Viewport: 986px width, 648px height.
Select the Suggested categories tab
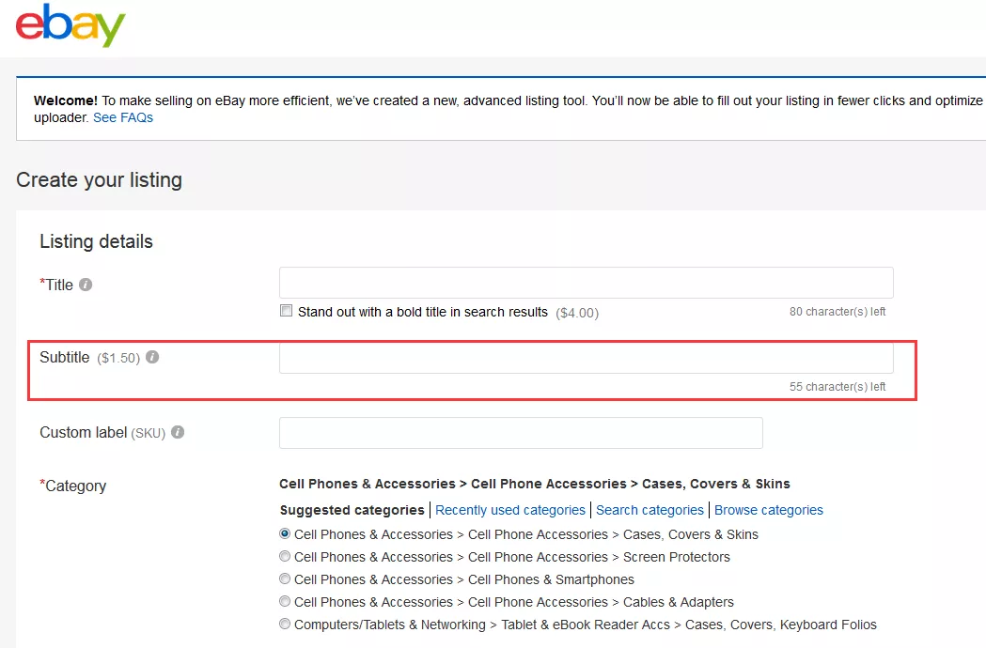pyautogui.click(x=352, y=510)
